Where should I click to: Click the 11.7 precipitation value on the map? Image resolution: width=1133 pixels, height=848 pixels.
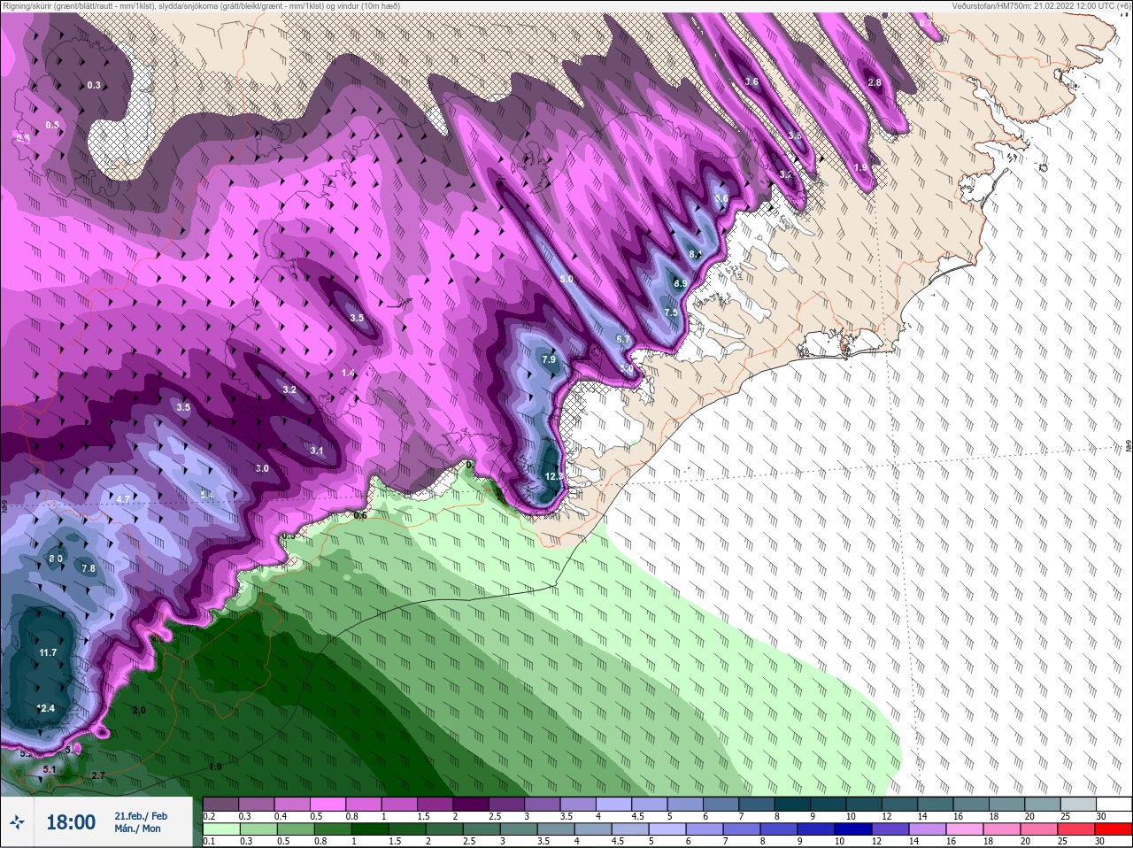coord(48,652)
